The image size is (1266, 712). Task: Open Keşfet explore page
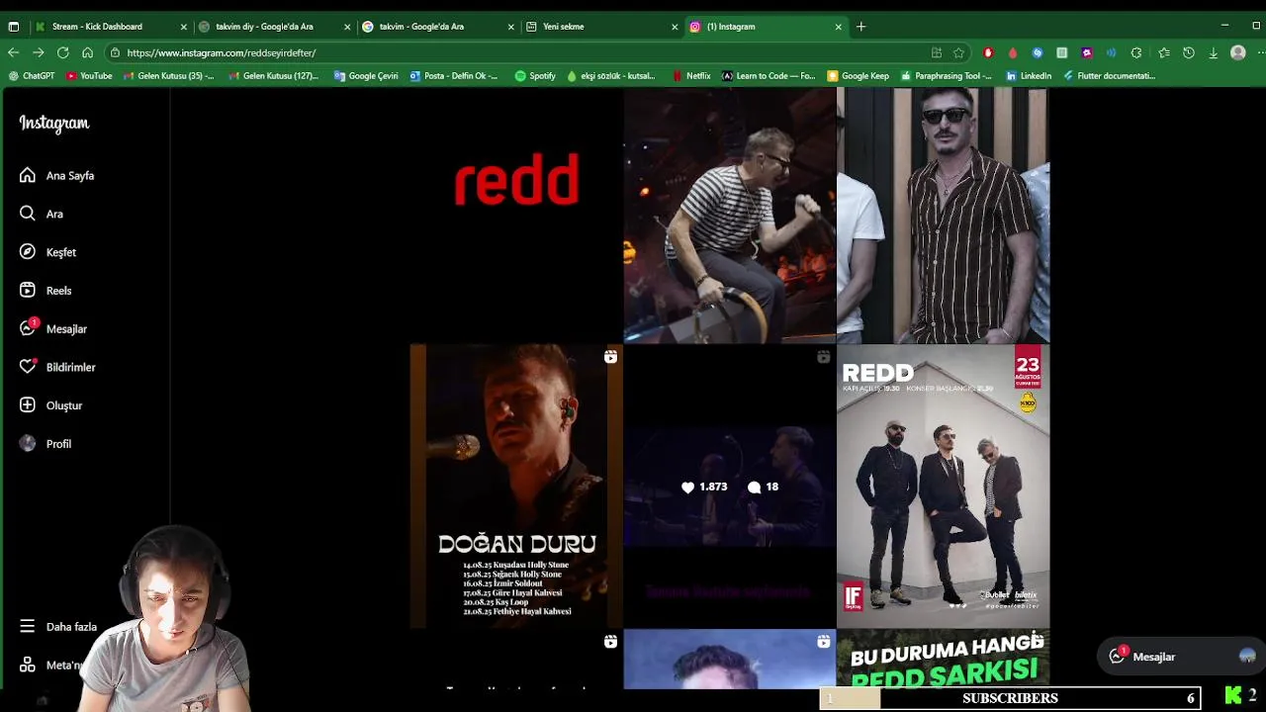point(47,252)
